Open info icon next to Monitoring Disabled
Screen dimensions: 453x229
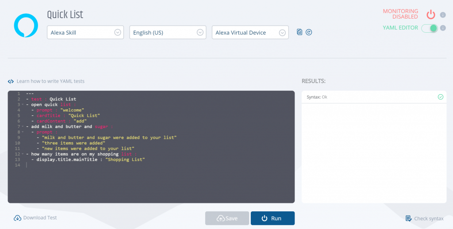tap(442, 15)
